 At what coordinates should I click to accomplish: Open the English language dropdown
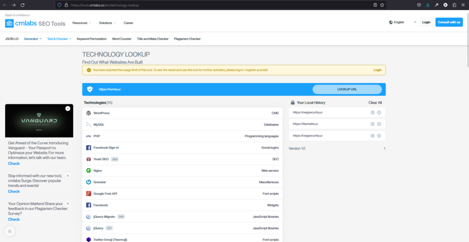tap(403, 22)
